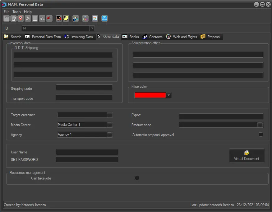Screen dimensions: 272x212
Task: Click the undo arrow toolbar icon
Action: point(42,19)
